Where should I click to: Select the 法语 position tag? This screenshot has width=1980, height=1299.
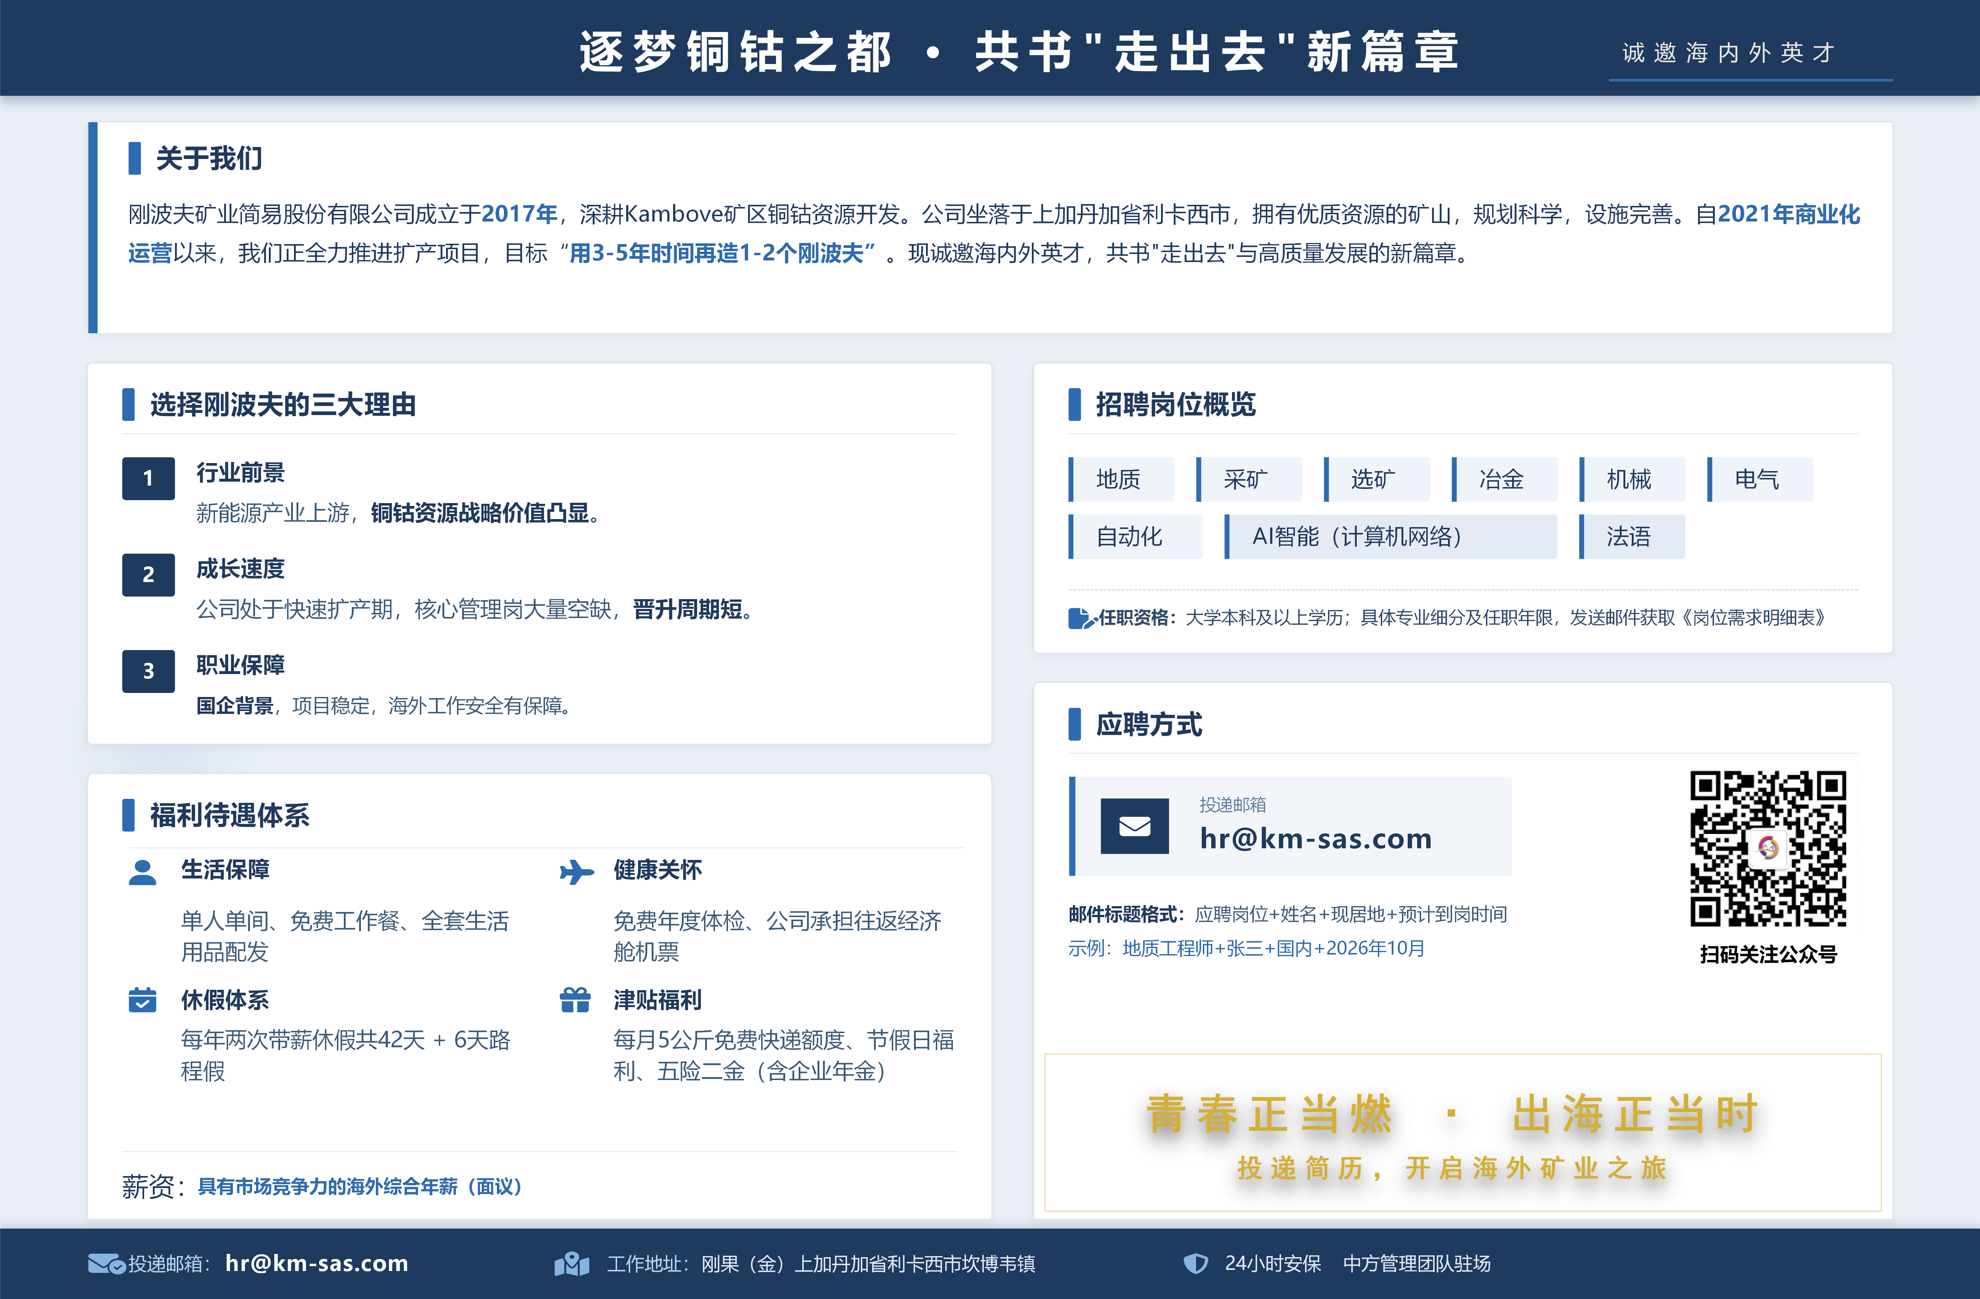coord(1631,537)
